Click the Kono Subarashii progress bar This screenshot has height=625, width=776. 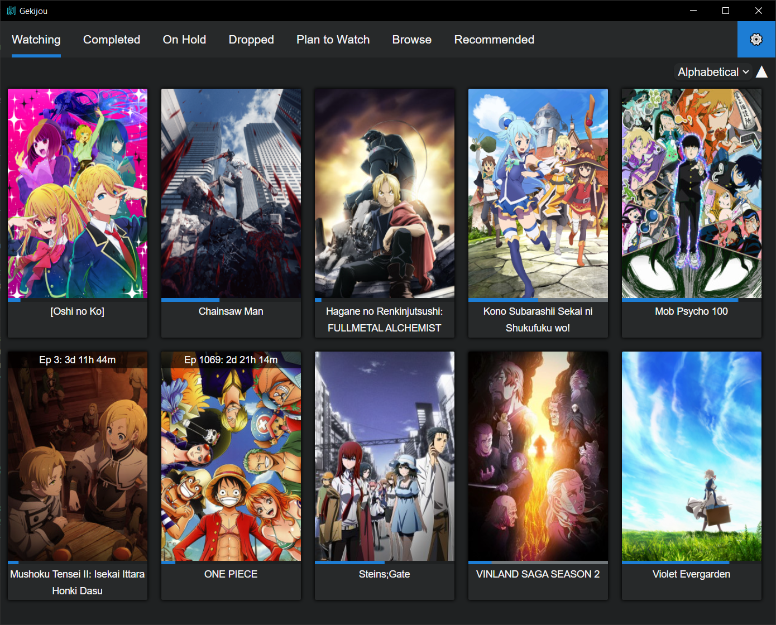pos(538,300)
